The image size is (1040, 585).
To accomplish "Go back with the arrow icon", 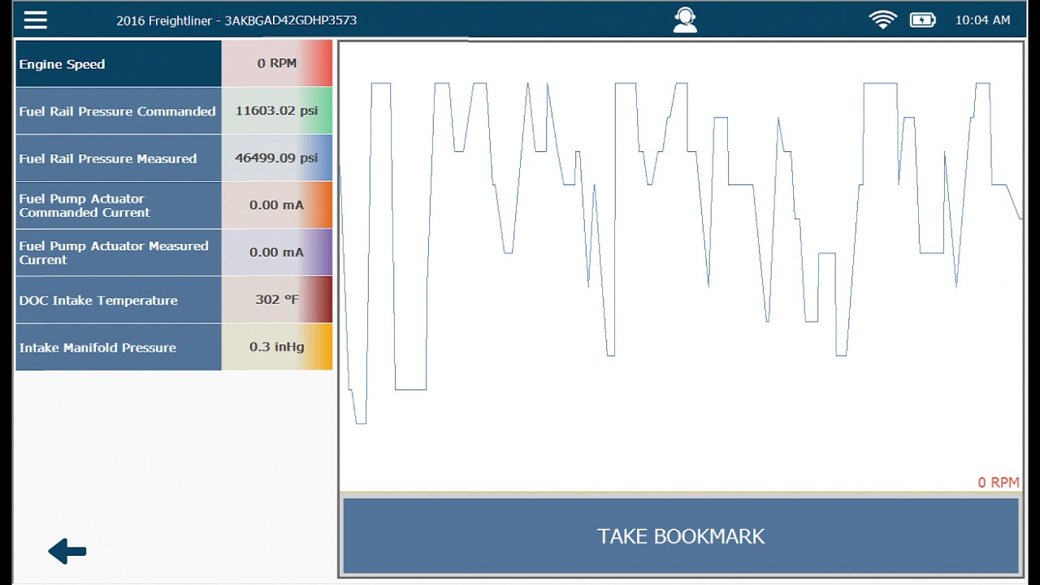I will pos(67,552).
